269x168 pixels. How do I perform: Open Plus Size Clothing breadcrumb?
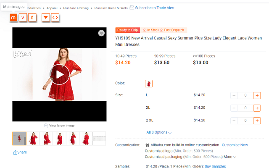[x=76, y=8]
